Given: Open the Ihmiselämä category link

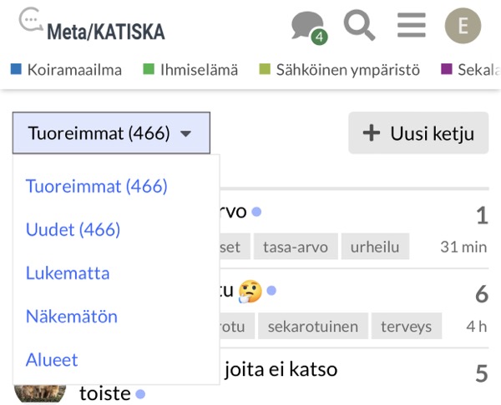Looking at the screenshot, I should coord(200,69).
